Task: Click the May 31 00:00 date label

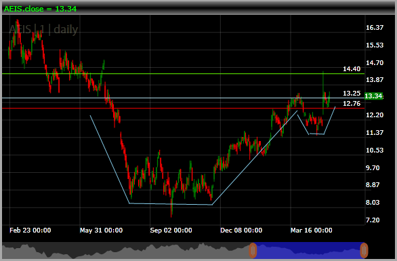Action: point(101,230)
